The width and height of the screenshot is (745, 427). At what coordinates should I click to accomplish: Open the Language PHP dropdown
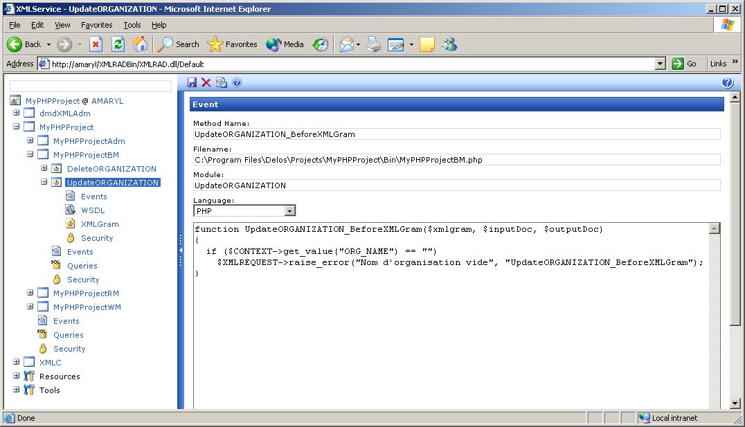point(290,211)
